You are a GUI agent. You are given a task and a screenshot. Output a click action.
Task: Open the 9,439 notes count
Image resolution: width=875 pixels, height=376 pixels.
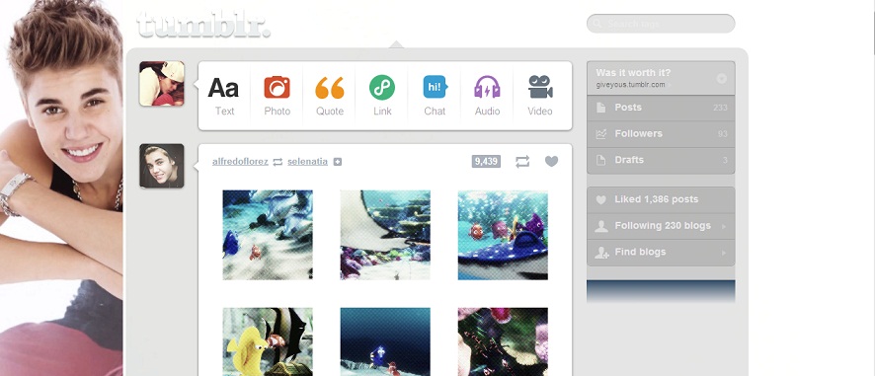[486, 161]
